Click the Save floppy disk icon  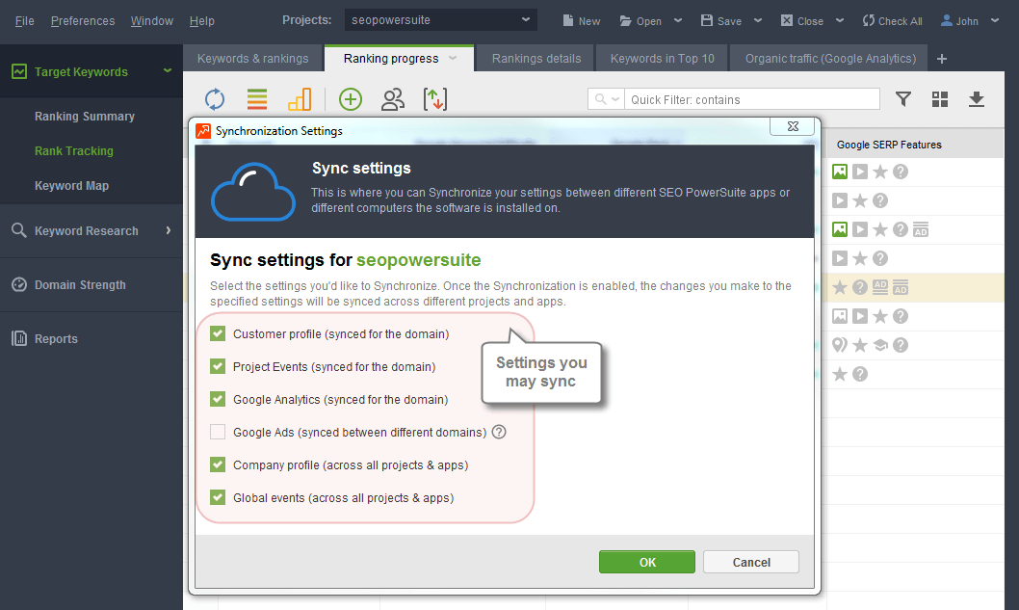click(x=706, y=20)
